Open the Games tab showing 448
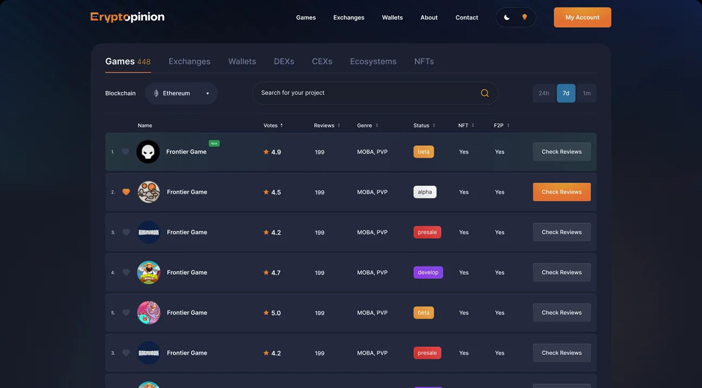702x388 pixels. coord(128,61)
